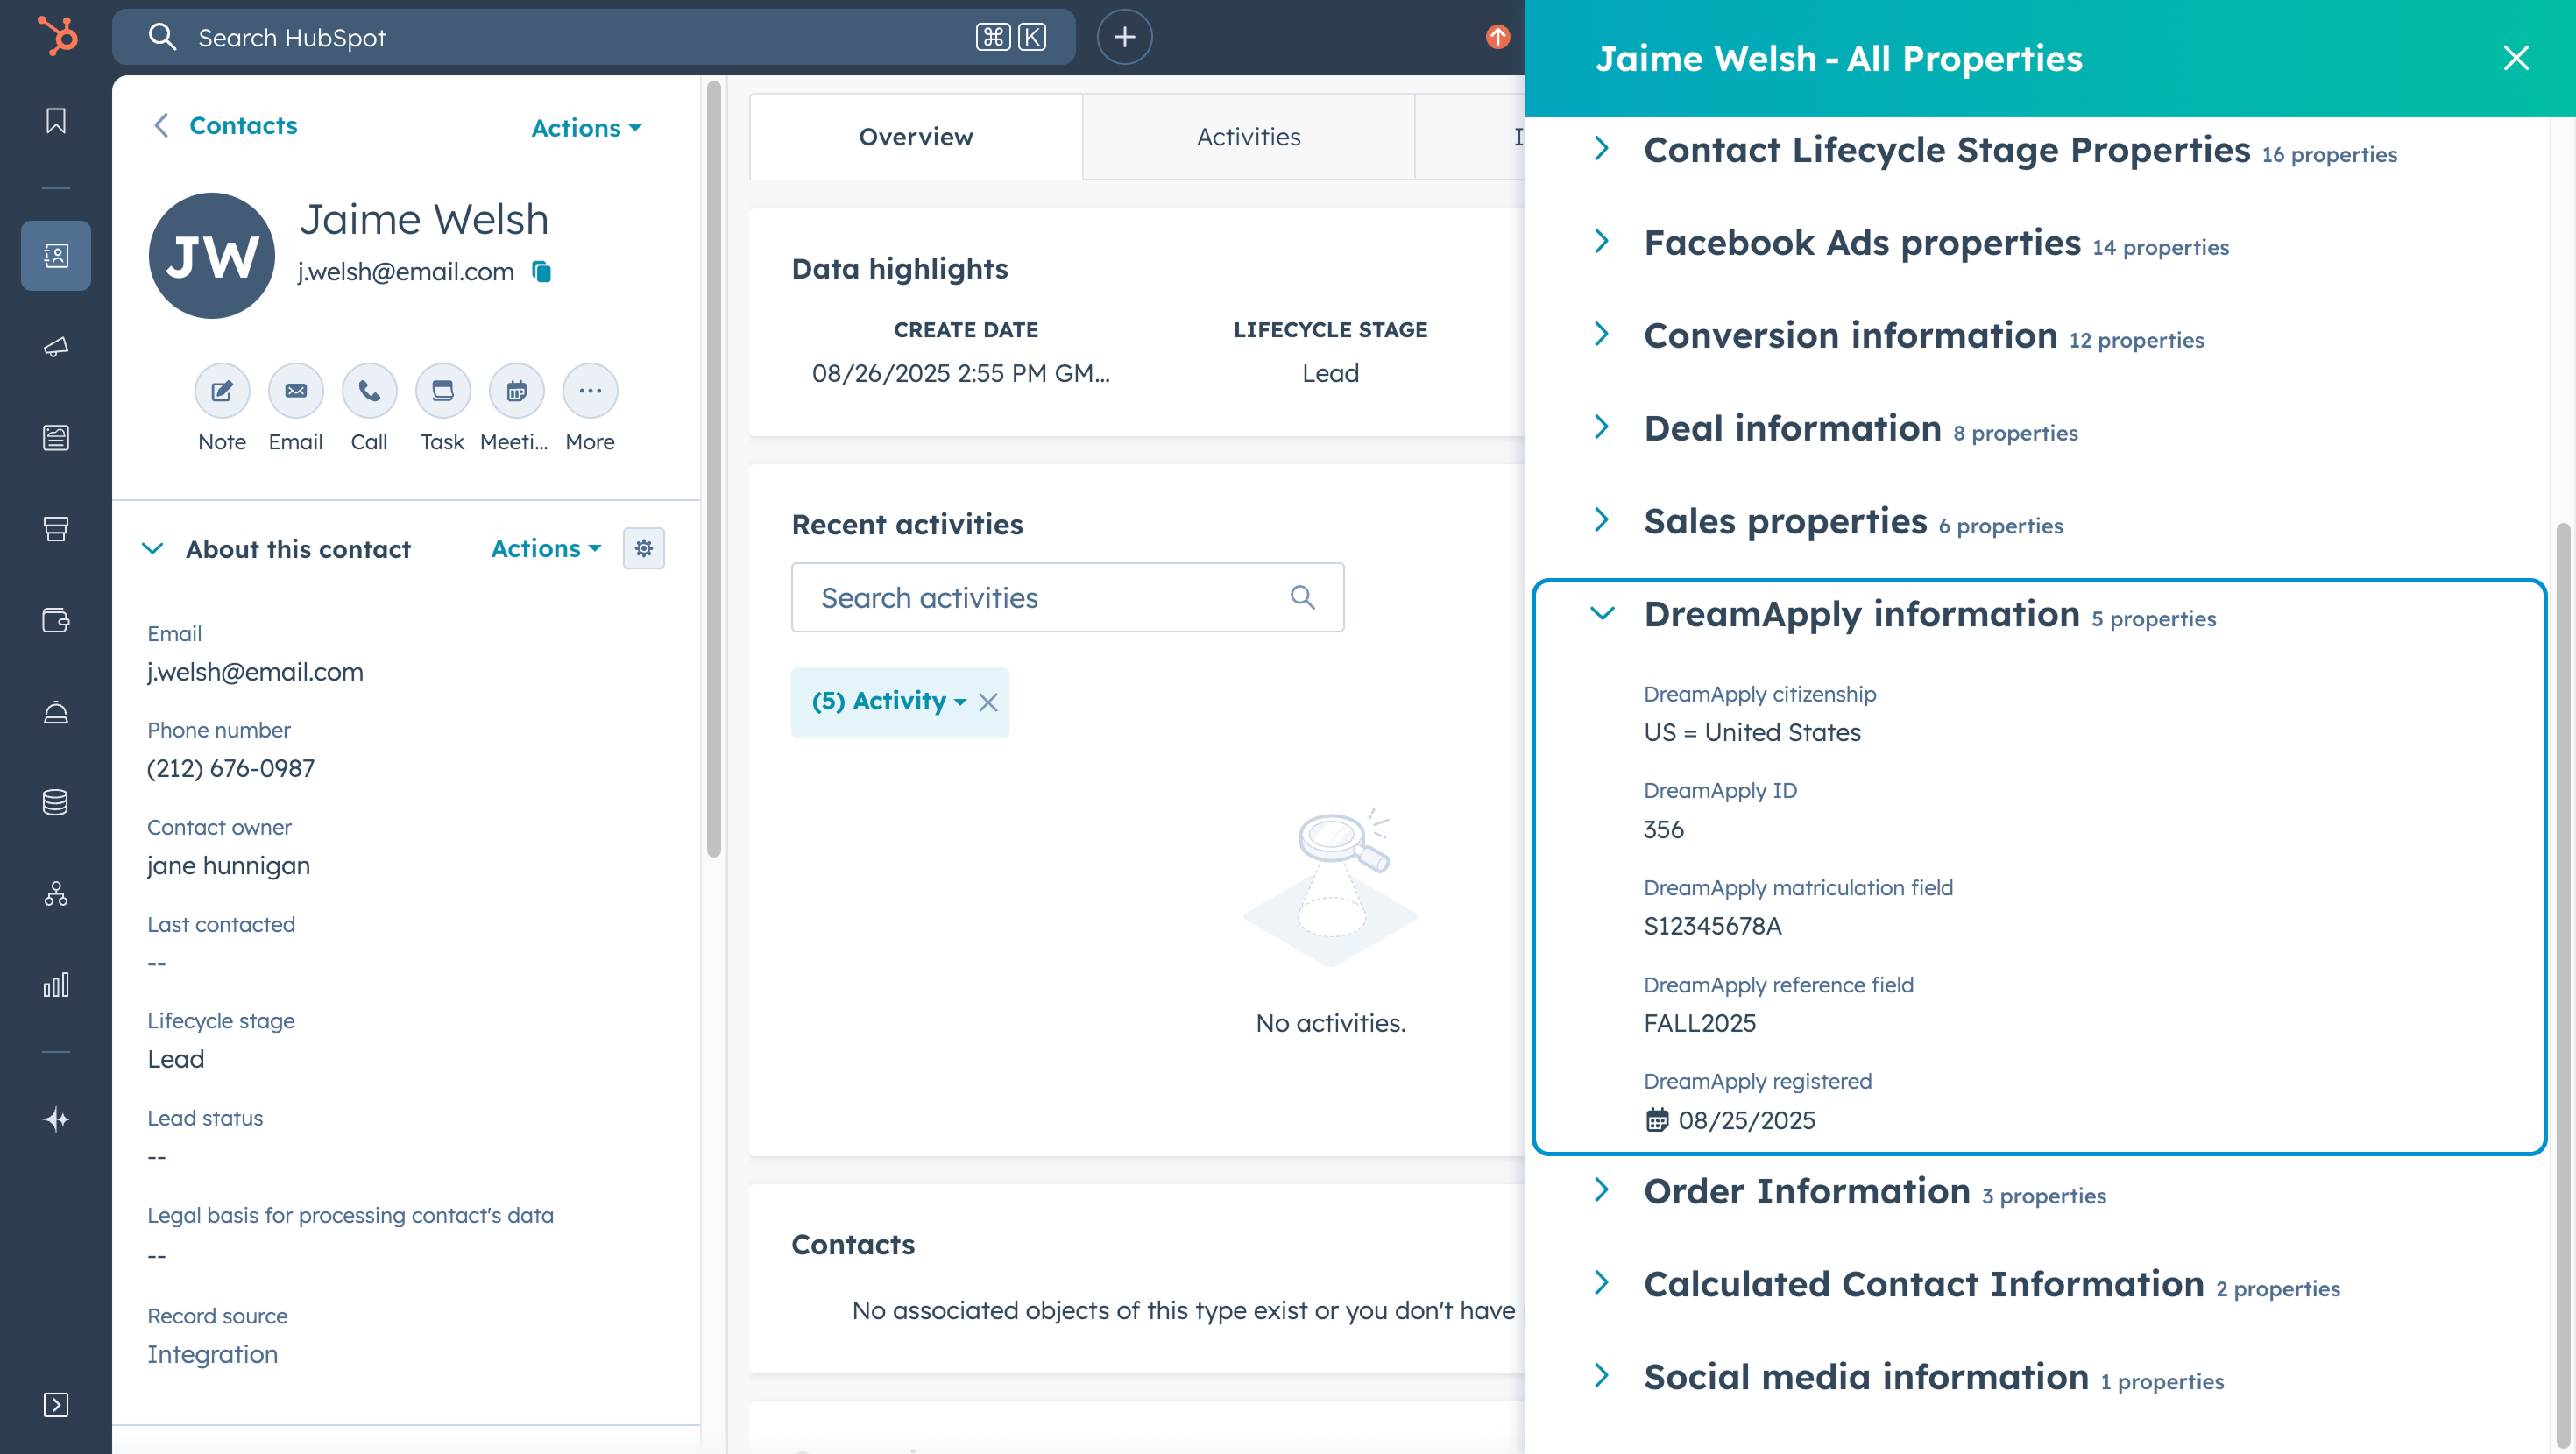Click the Search activities input
Viewport: 2576px width, 1454px height.
[x=1068, y=597]
